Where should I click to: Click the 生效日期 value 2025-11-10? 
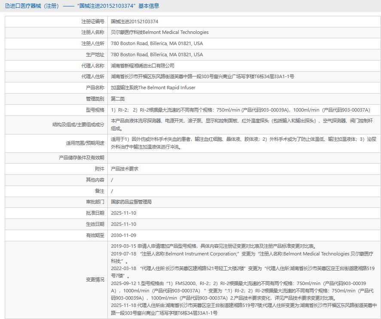tap(123, 224)
